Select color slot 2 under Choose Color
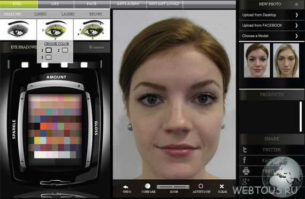 [x=65, y=51]
